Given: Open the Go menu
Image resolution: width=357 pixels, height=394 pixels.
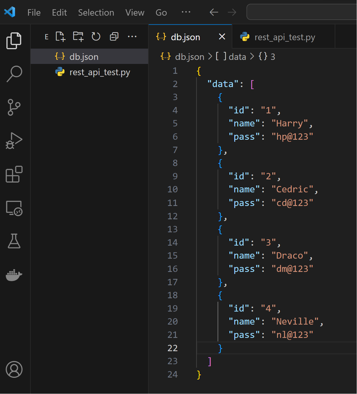Looking at the screenshot, I should pos(161,12).
